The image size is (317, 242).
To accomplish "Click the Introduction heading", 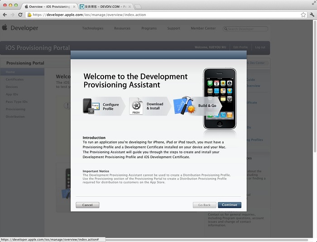I will [x=94, y=138].
